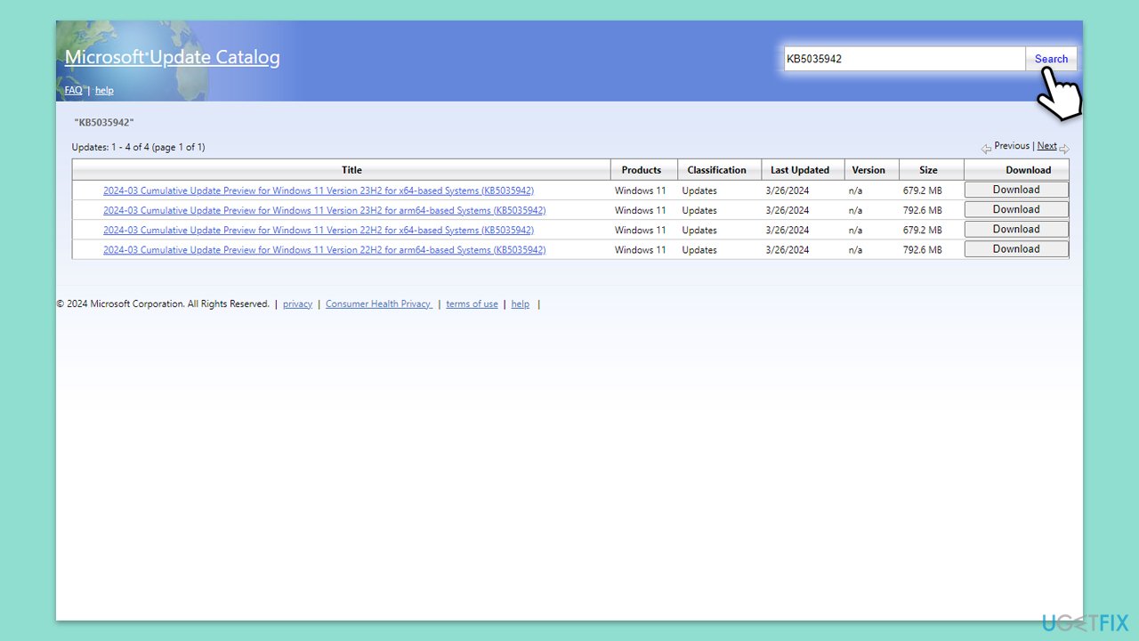Open the terms of use link
The height and width of the screenshot is (641, 1139).
pyautogui.click(x=472, y=304)
